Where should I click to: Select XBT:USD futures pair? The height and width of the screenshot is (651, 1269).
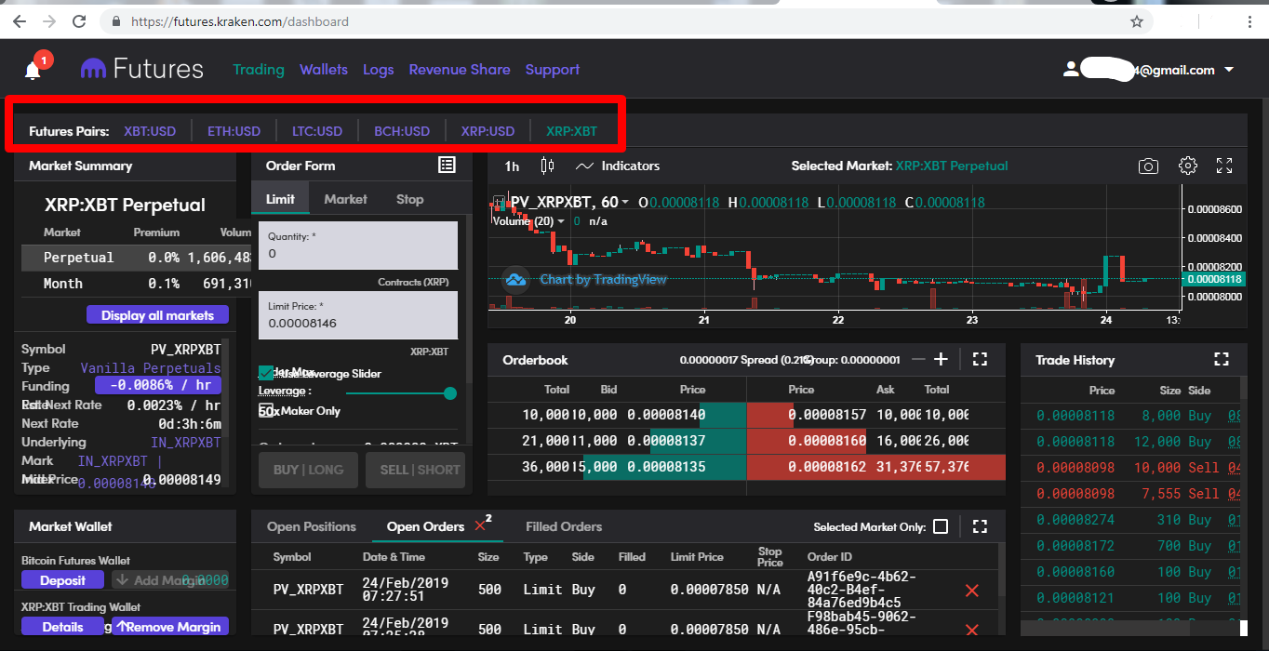150,131
